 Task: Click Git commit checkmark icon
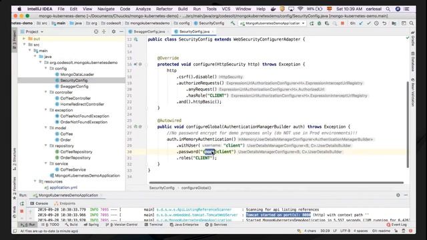tap(369, 23)
